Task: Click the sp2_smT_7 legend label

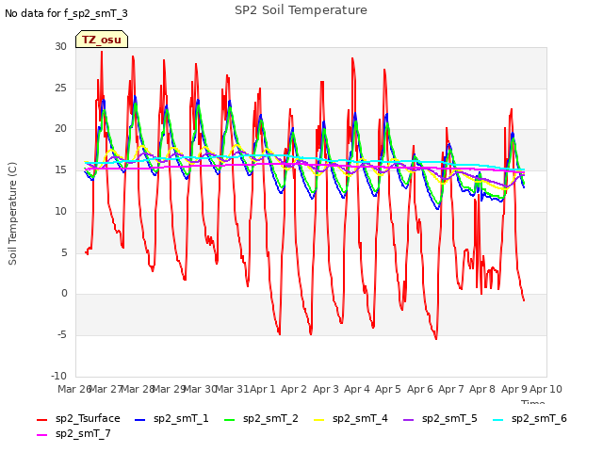Action: [83, 433]
